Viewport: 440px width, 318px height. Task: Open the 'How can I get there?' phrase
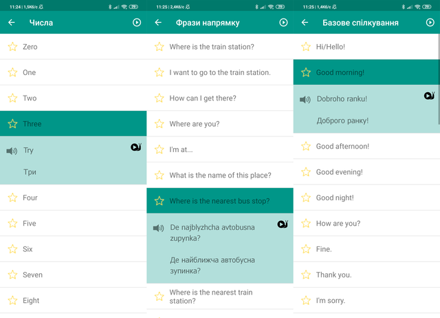219,98
